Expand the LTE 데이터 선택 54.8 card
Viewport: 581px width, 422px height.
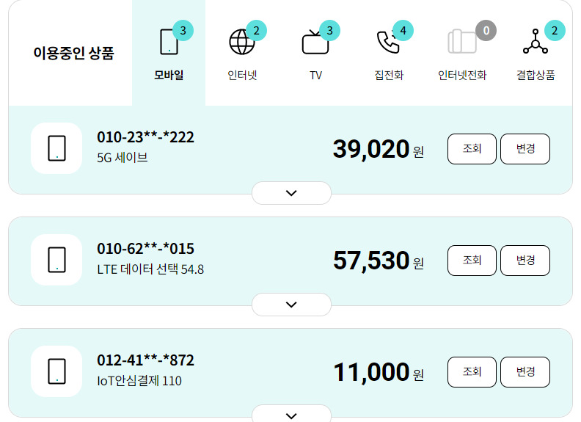point(291,305)
